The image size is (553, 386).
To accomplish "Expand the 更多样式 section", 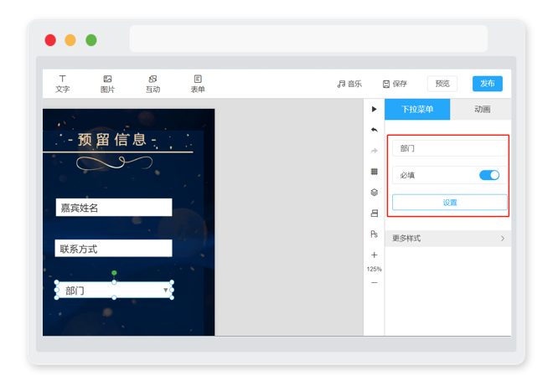I will pos(448,239).
